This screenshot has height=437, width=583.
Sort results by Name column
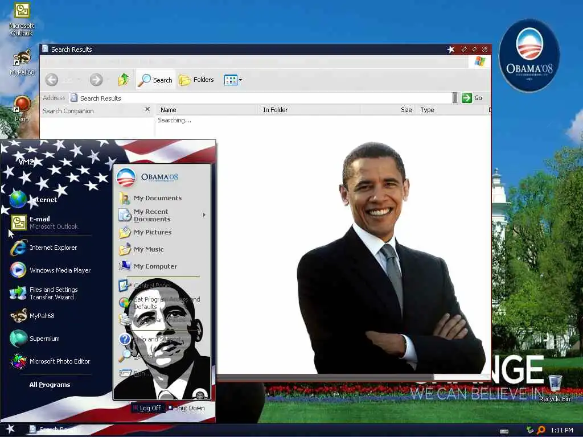click(207, 110)
